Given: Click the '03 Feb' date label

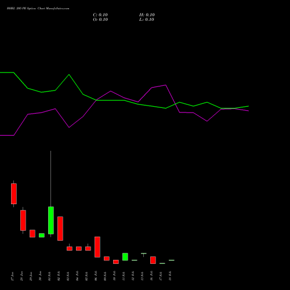Looking at the screenshot, I should [x=68, y=276].
